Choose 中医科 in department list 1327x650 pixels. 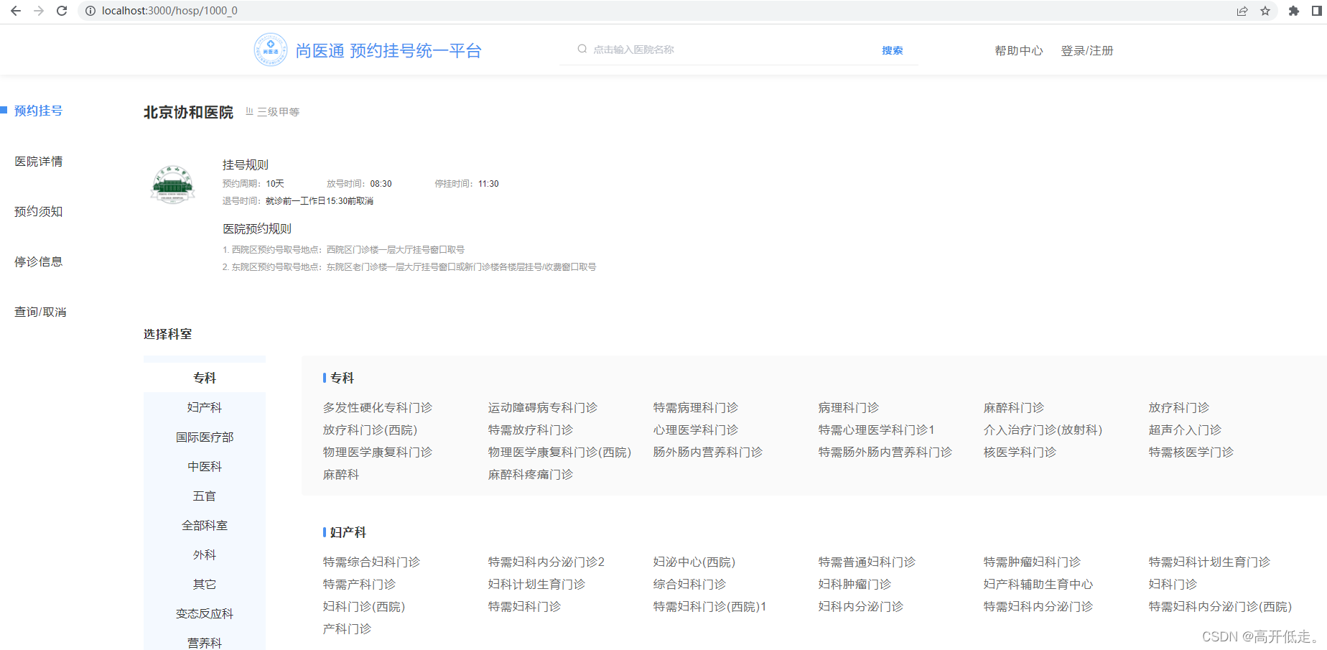[205, 466]
